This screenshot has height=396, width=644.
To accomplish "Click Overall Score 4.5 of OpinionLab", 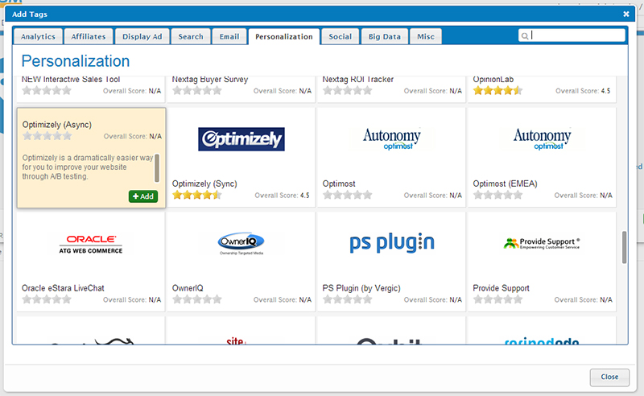I will point(583,91).
